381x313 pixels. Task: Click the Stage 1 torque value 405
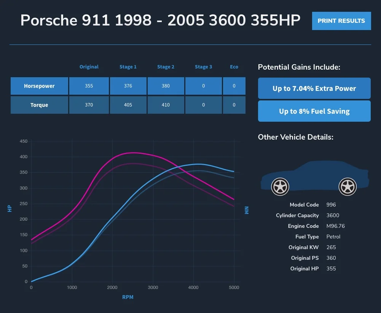click(128, 105)
